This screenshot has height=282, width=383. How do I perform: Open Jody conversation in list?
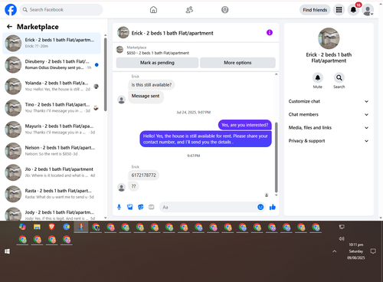[x=51, y=214]
